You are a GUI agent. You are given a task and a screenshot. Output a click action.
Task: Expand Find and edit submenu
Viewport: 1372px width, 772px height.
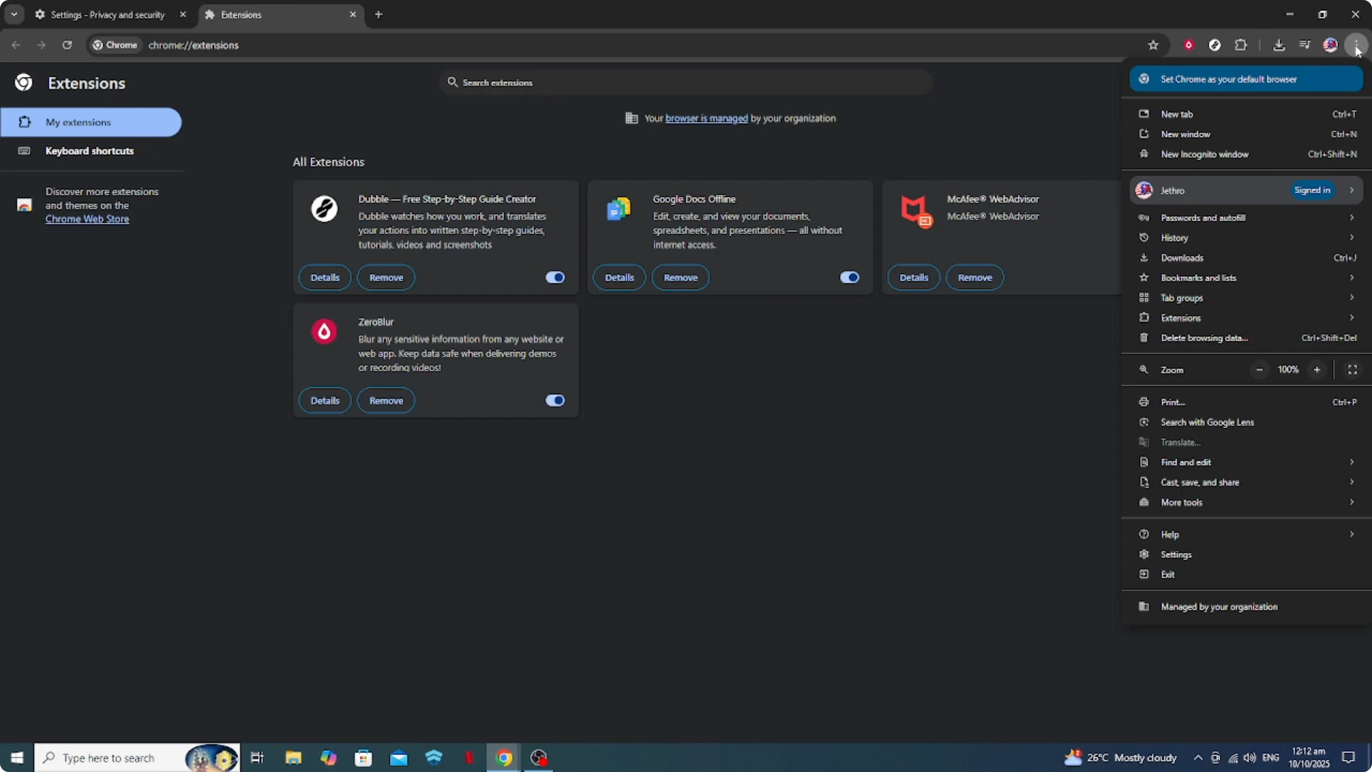coord(1246,462)
